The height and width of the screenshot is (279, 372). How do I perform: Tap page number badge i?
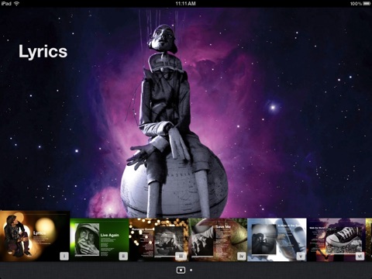point(64,256)
